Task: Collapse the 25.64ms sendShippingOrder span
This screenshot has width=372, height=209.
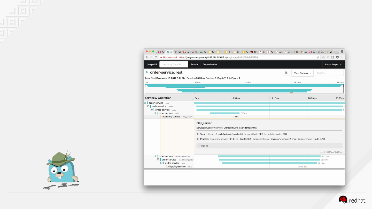Action: pos(158,160)
